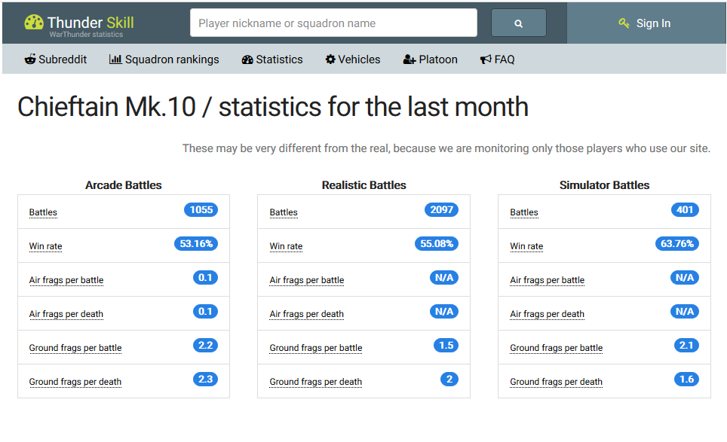This screenshot has width=727, height=442.
Task: Focus the player nickname search field
Action: click(x=333, y=23)
